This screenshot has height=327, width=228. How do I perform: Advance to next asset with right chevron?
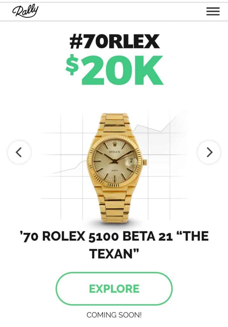[x=209, y=152]
